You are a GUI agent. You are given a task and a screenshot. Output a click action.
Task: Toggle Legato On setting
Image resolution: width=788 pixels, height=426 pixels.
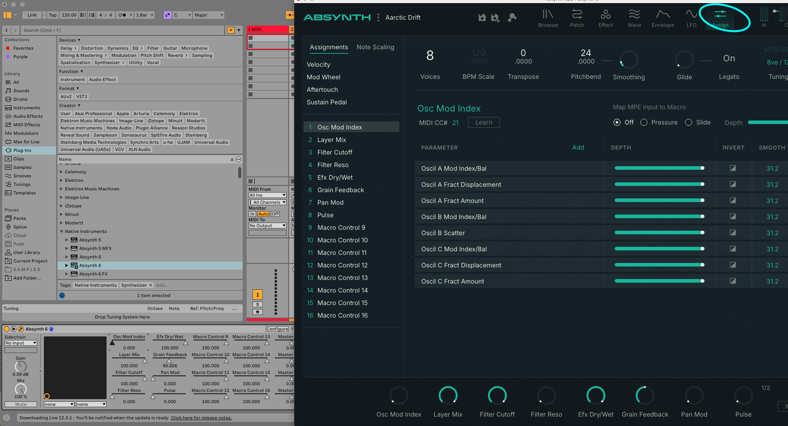pos(729,58)
